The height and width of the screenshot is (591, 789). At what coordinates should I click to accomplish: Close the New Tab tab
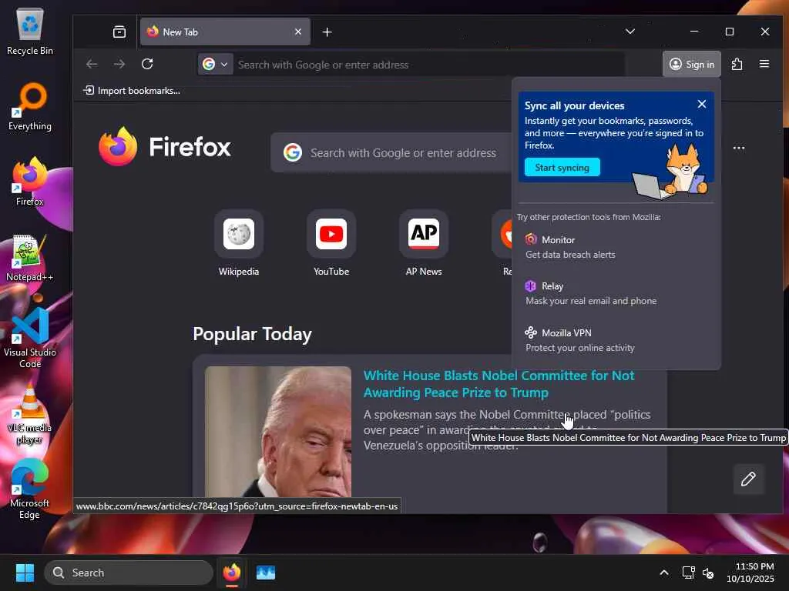pos(298,32)
